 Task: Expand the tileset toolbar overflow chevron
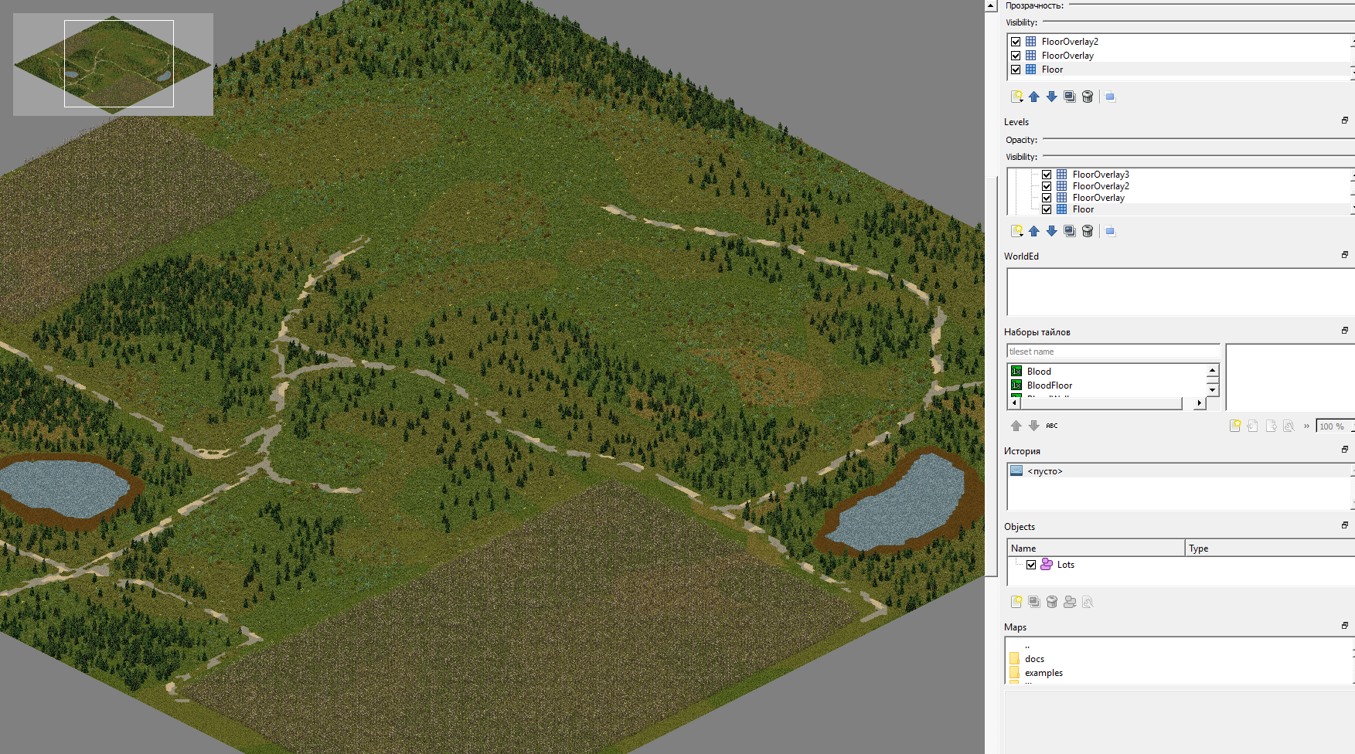pyautogui.click(x=1306, y=426)
